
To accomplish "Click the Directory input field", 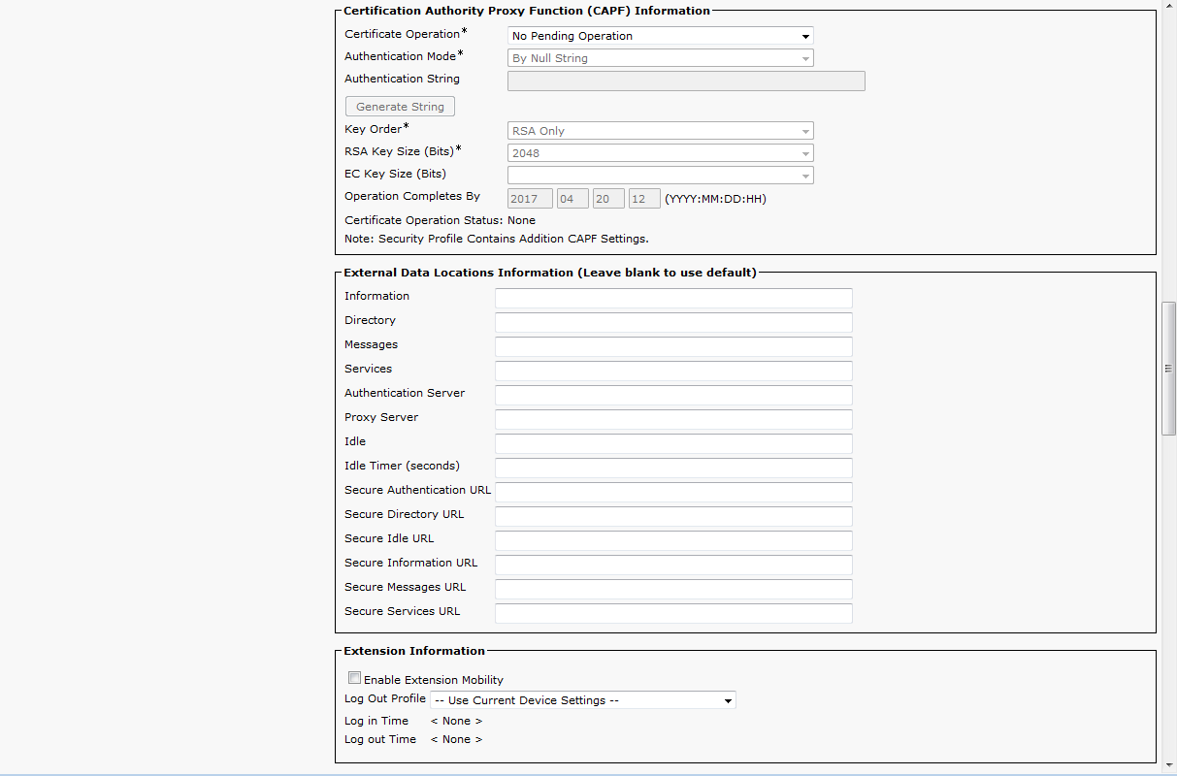I will (x=673, y=322).
